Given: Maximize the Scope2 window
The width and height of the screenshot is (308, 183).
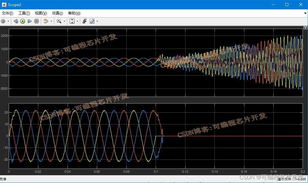Looking at the screenshot, I should (x=287, y=5).
